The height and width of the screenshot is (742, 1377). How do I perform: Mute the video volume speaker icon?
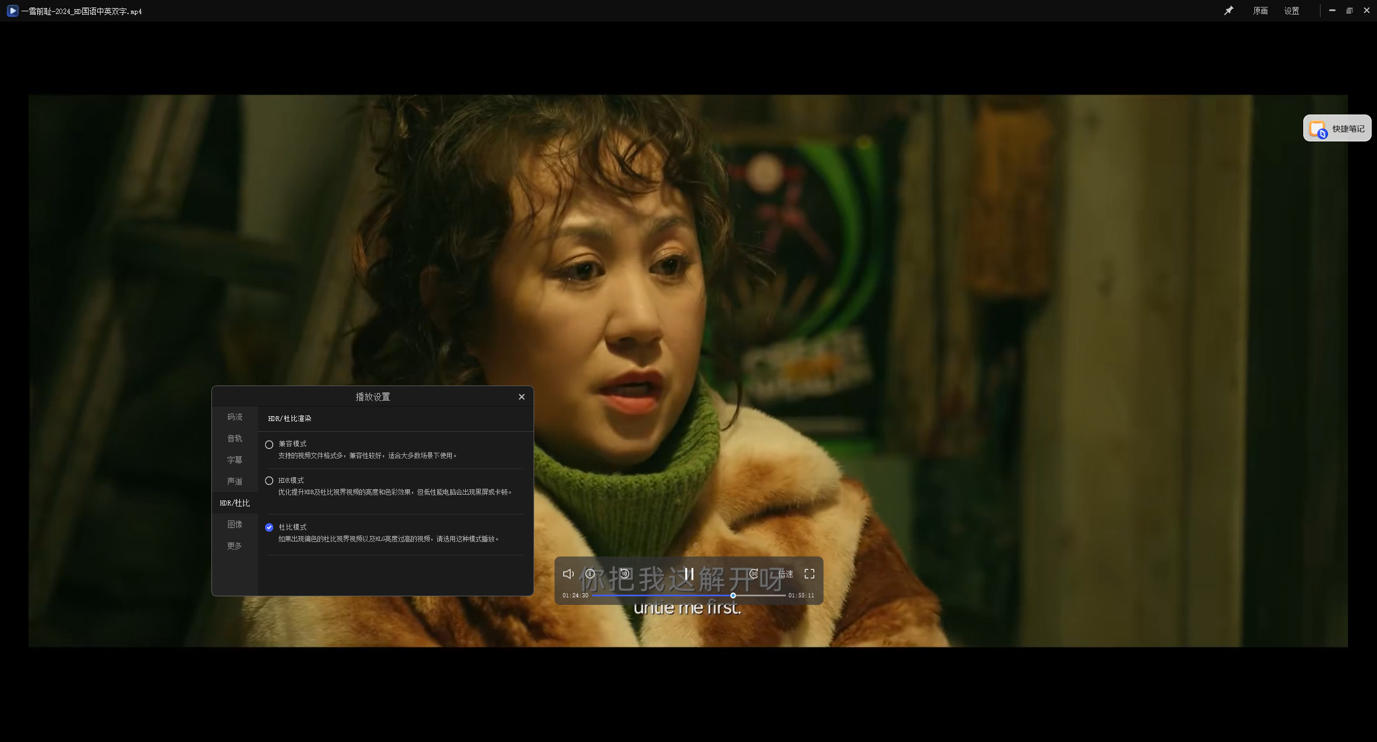[568, 574]
